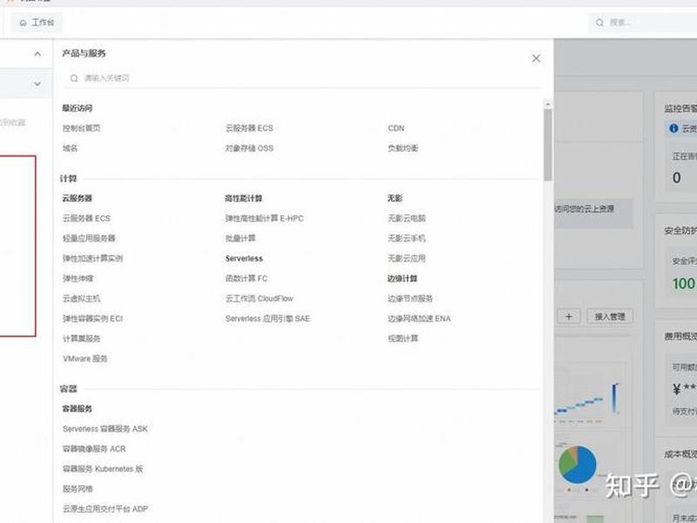Open 无影云电脑
Image resolution: width=697 pixels, height=523 pixels.
tap(406, 219)
